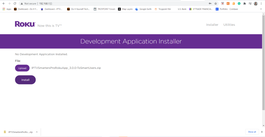The width and height of the screenshot is (265, 137).
Task: Click Show all downloads
Action: [252, 132]
